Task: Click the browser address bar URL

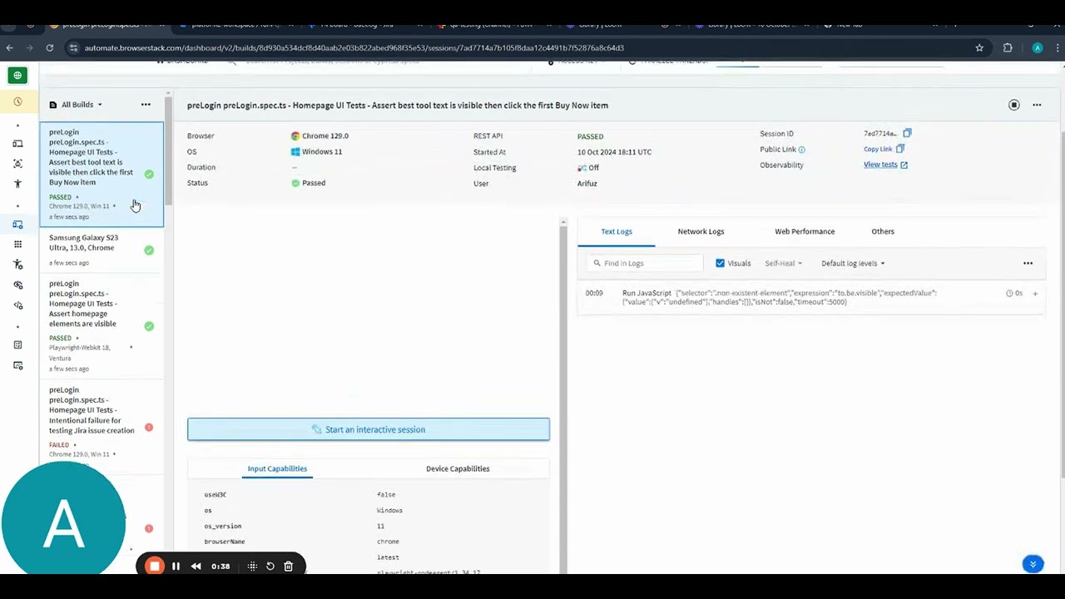Action: tap(354, 47)
